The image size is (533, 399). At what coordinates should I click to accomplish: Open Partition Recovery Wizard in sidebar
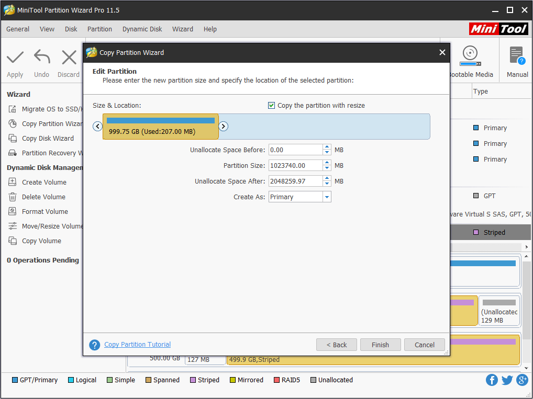pyautogui.click(x=45, y=153)
